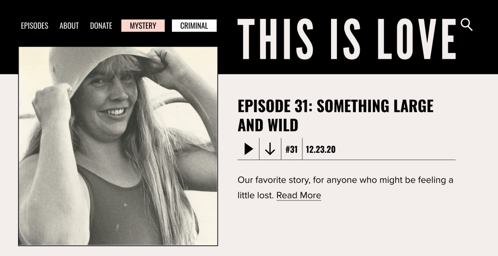498x256 pixels.
Task: Click the #31 episode number
Action: pyautogui.click(x=292, y=149)
